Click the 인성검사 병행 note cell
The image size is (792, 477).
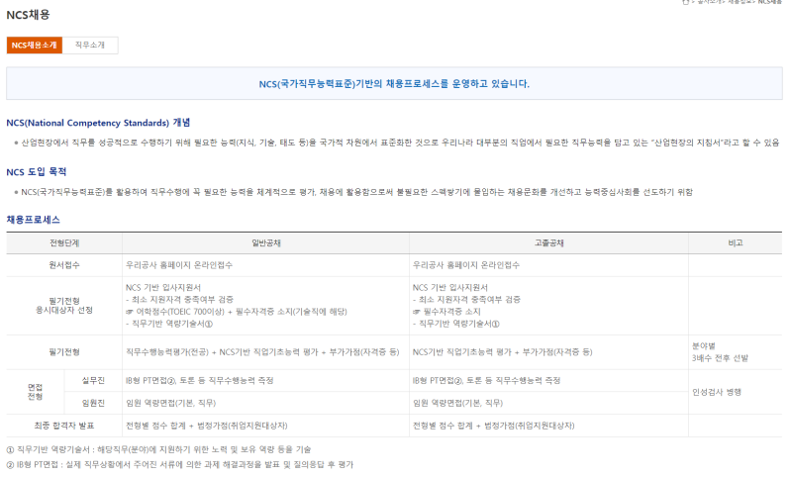[720, 392]
